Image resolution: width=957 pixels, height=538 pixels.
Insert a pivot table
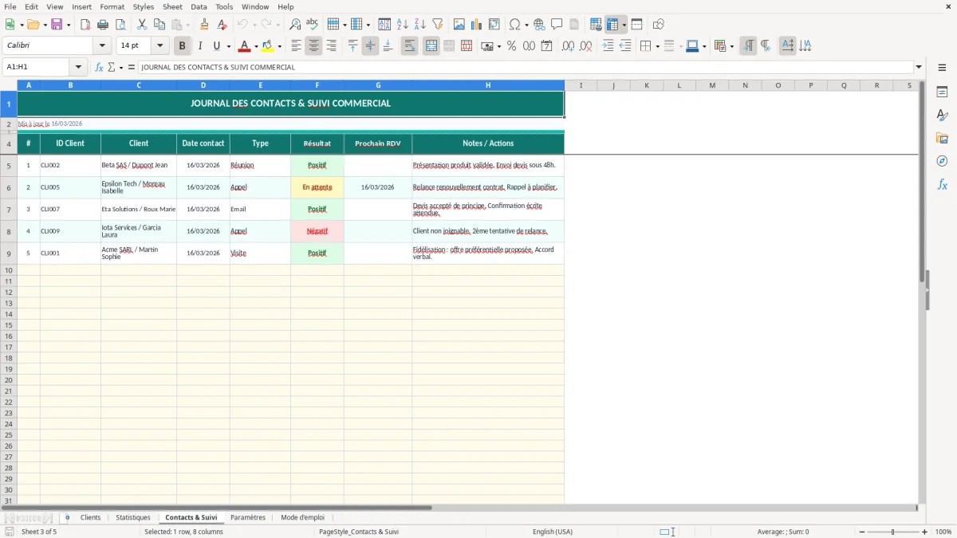[494, 25]
